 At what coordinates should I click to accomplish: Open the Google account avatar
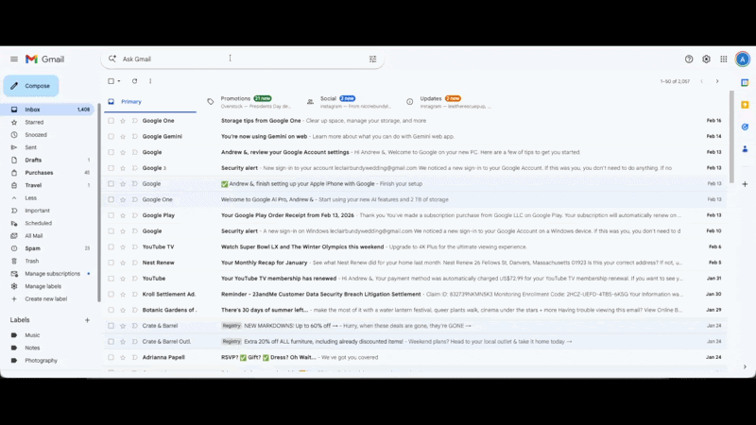pos(743,59)
